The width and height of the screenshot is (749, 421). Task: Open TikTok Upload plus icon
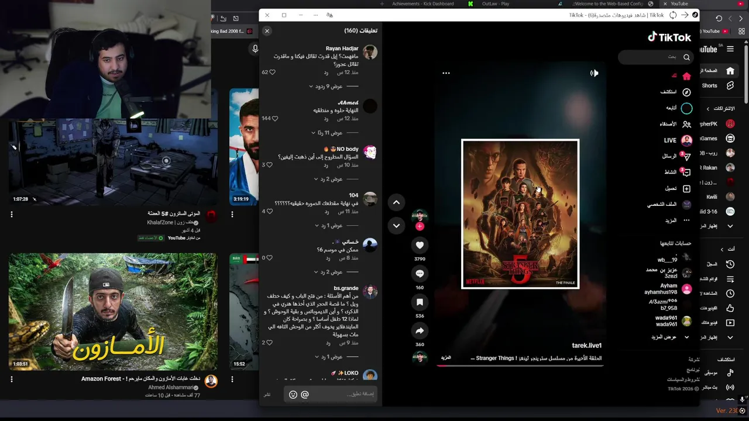point(686,188)
